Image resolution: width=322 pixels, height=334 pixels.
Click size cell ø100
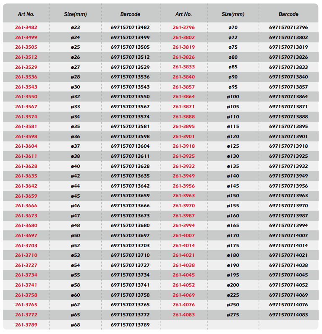click(233, 97)
